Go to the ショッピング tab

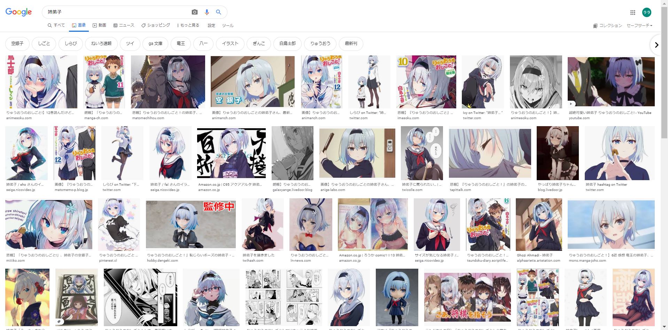click(x=156, y=25)
